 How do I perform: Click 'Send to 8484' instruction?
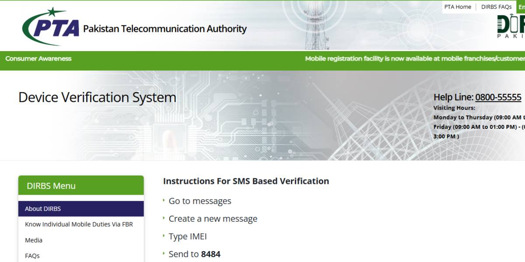pyautogui.click(x=195, y=254)
